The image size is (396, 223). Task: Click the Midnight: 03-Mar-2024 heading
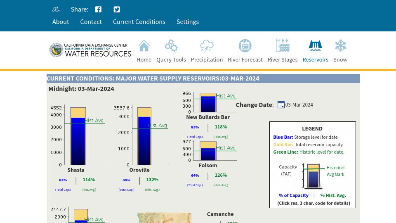81,89
